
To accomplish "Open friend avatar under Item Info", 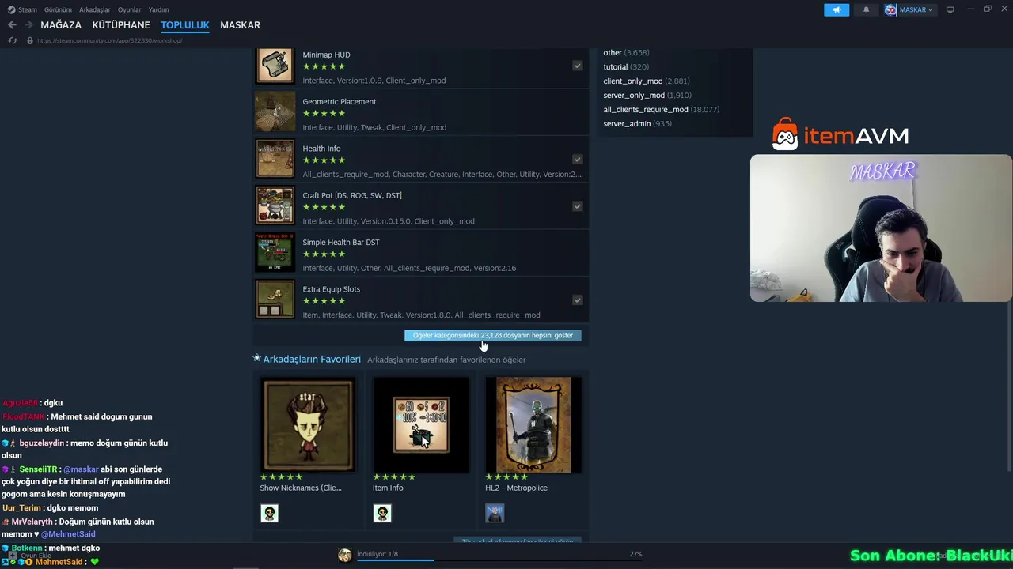I will pos(382,514).
